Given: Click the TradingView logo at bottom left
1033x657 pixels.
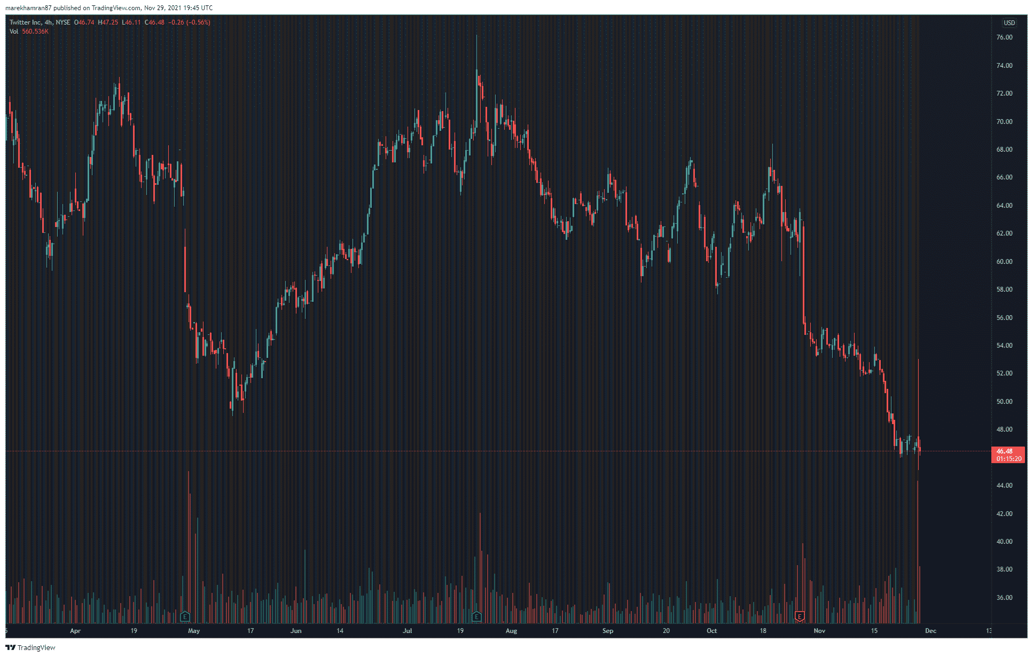Looking at the screenshot, I should [30, 647].
